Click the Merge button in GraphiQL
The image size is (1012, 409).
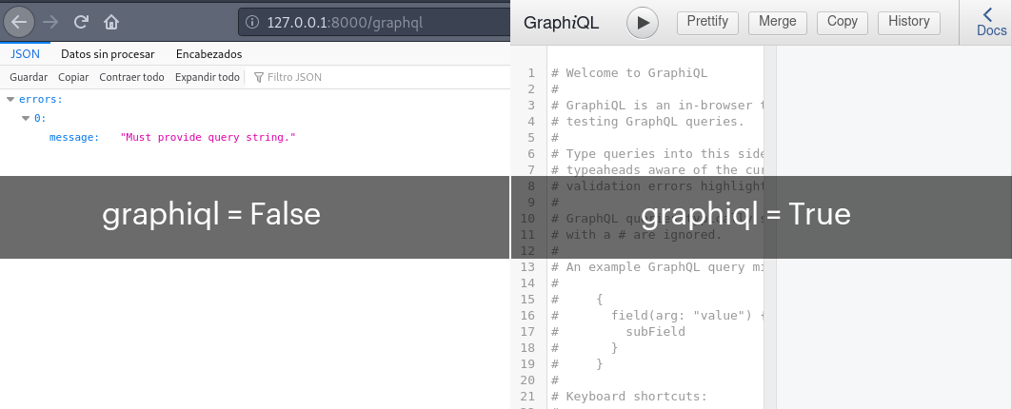click(x=778, y=22)
